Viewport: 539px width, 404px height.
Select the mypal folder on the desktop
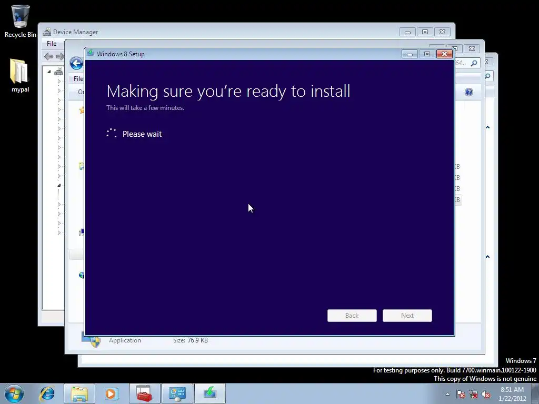point(20,76)
